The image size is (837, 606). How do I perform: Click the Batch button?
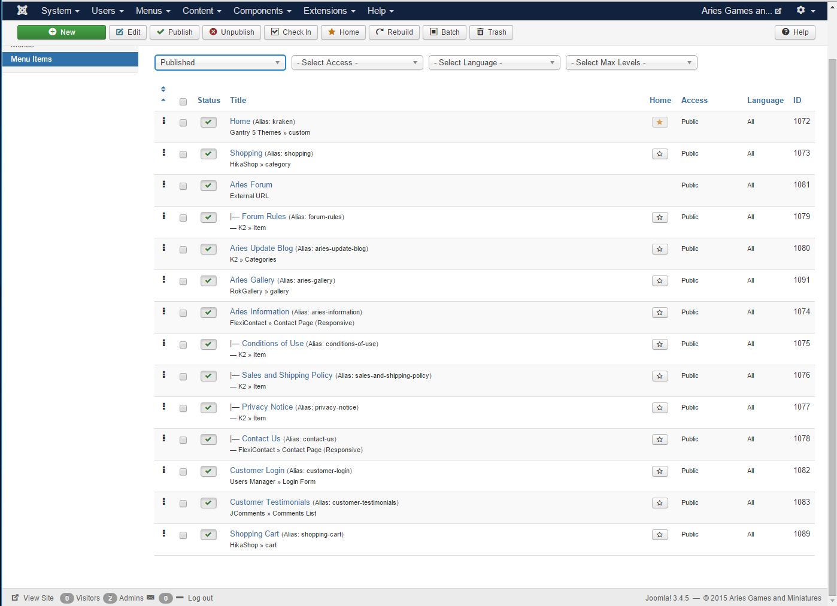pos(445,32)
